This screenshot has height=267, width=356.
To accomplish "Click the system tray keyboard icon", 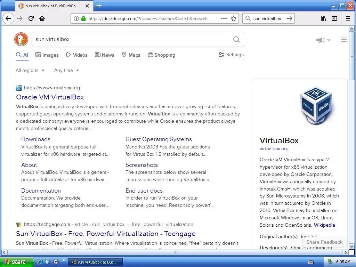I will [x=311, y=262].
